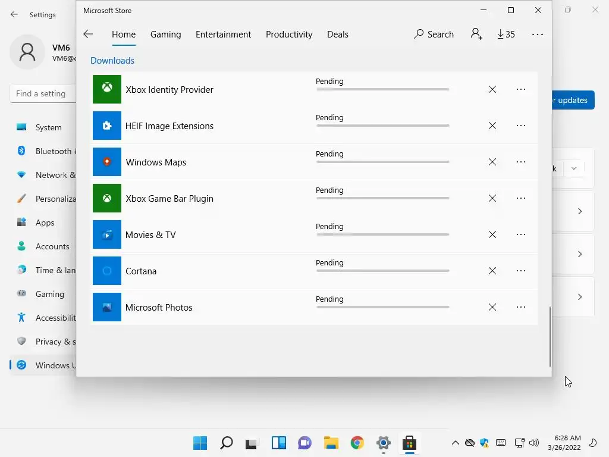Screen dimensions: 609x457
Task: Cancel the Movies & TV download
Action: (x=492, y=234)
